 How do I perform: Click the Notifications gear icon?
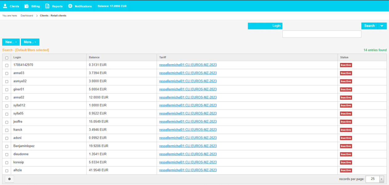[70, 6]
